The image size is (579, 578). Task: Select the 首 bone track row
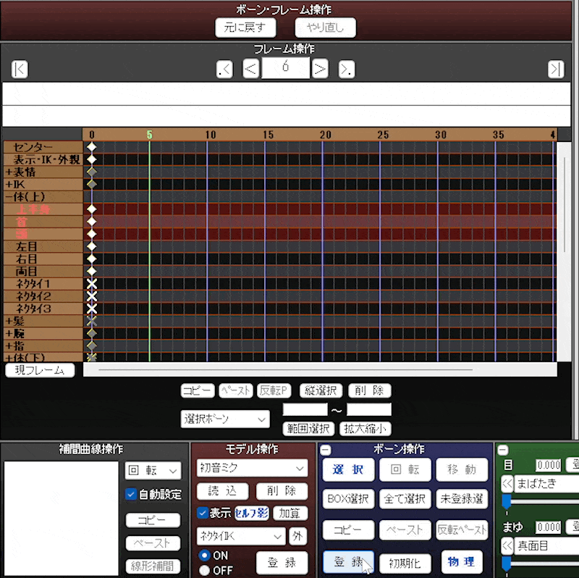[x=43, y=222]
